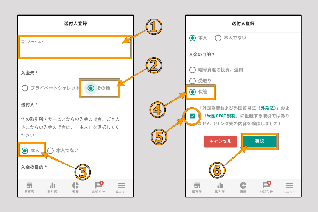Select その他 radio button
This screenshot has height=212, width=318.
[90, 88]
